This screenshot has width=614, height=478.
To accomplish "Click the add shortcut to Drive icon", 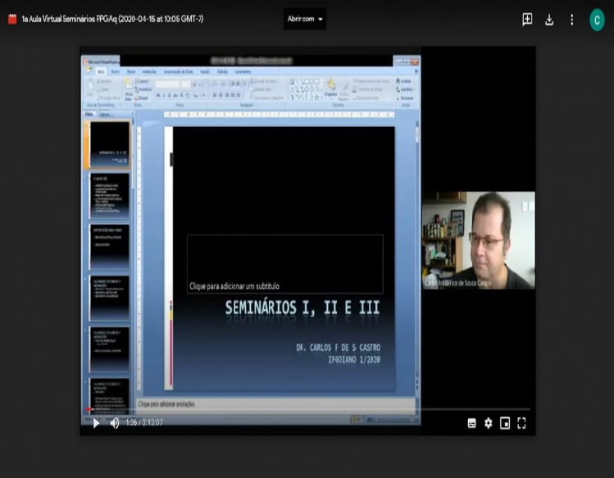I will tap(527, 19).
